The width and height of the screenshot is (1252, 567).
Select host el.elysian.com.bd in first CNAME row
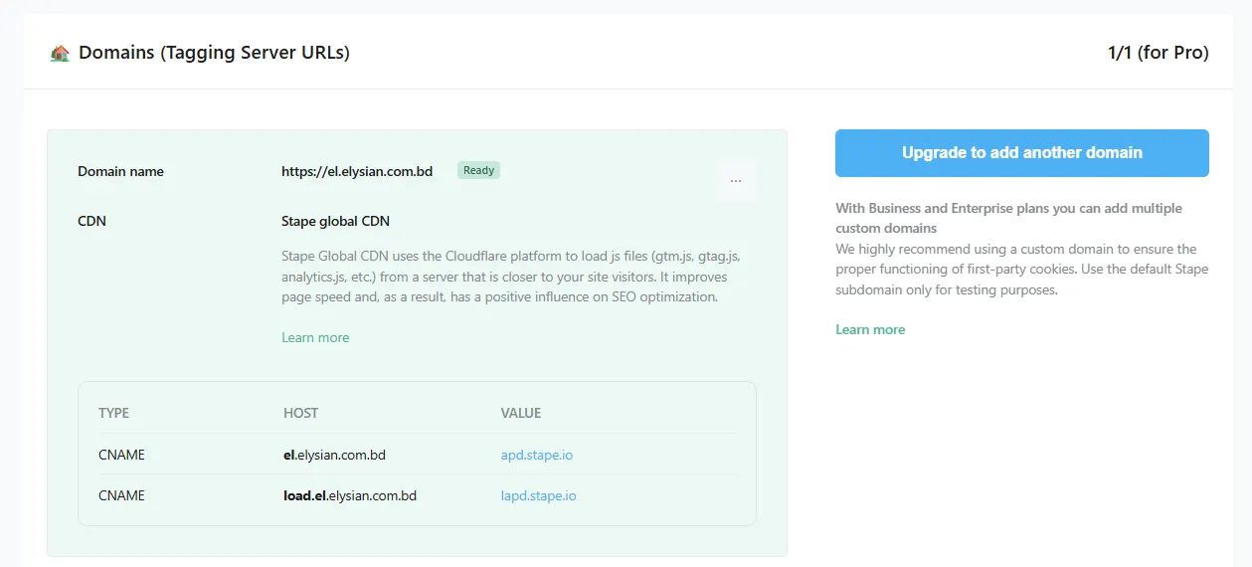(334, 455)
